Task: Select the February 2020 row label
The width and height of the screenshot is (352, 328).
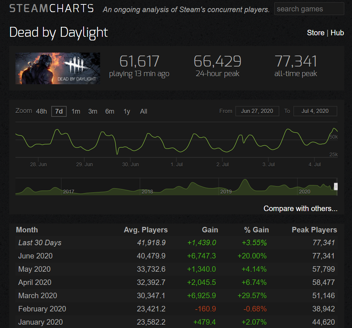Action: [x=42, y=309]
